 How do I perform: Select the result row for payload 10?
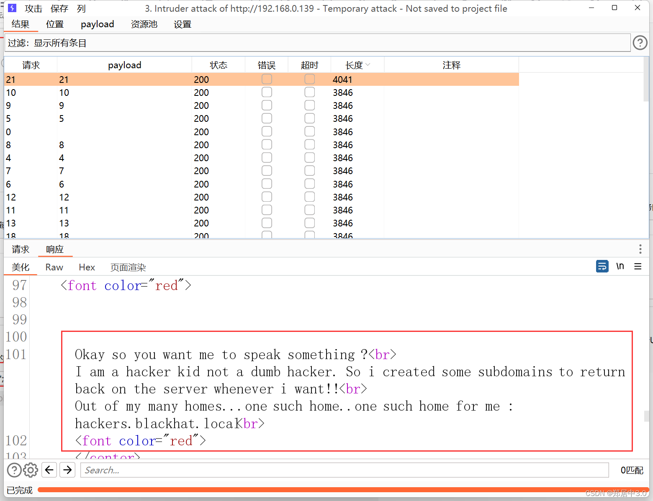pyautogui.click(x=262, y=92)
